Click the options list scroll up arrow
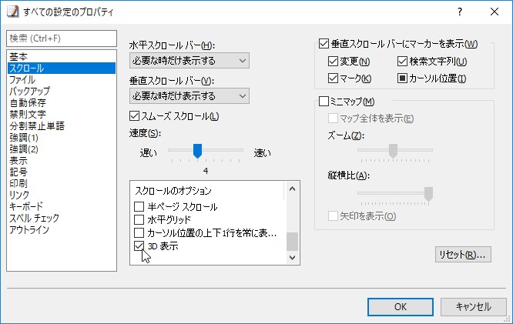Image resolution: width=513 pixels, height=324 pixels. [292, 189]
